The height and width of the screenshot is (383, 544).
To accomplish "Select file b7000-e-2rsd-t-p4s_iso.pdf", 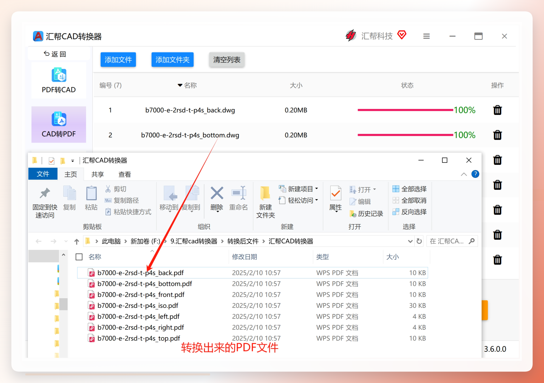I will coord(138,305).
